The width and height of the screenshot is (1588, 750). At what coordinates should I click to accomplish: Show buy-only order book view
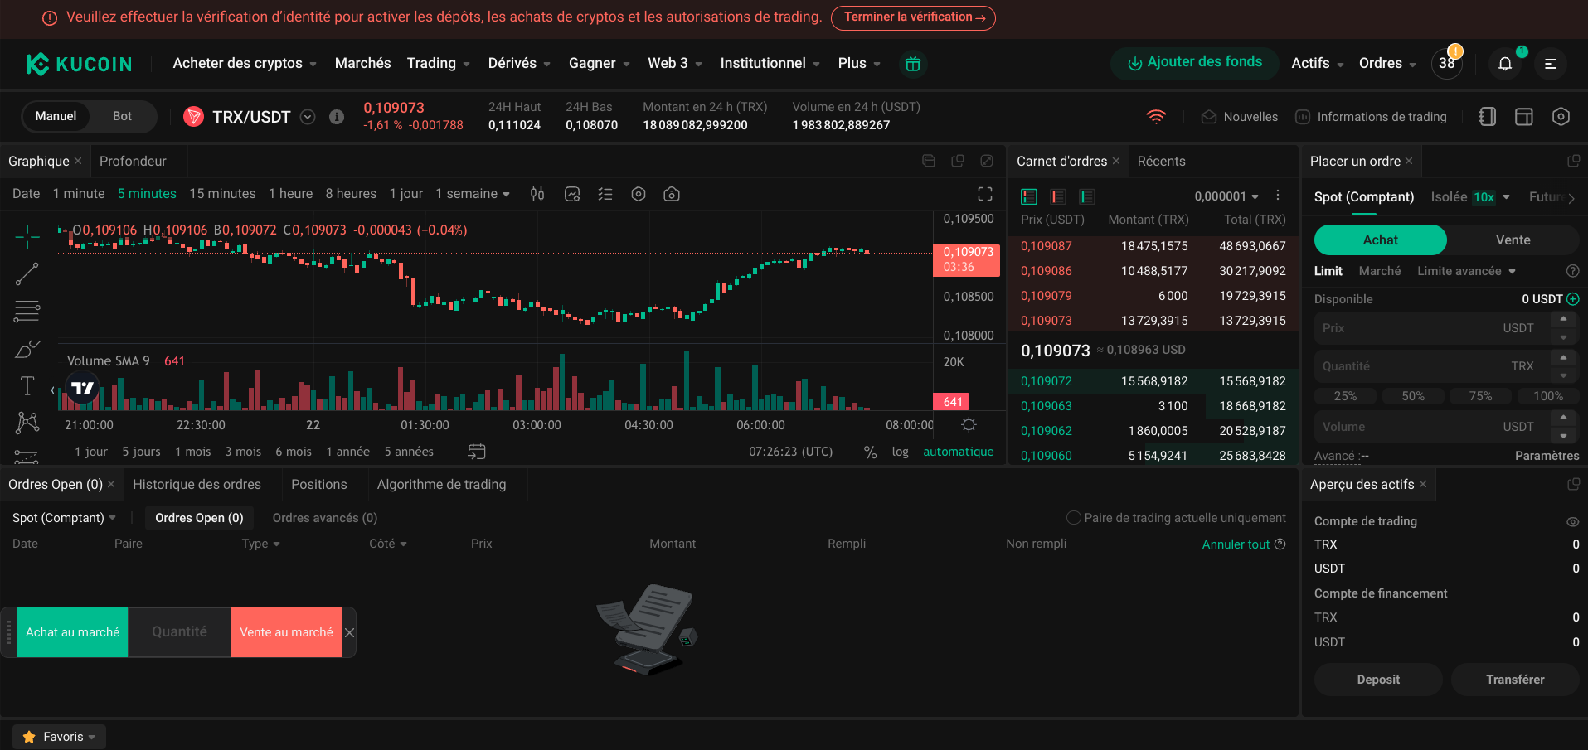pyautogui.click(x=1087, y=196)
